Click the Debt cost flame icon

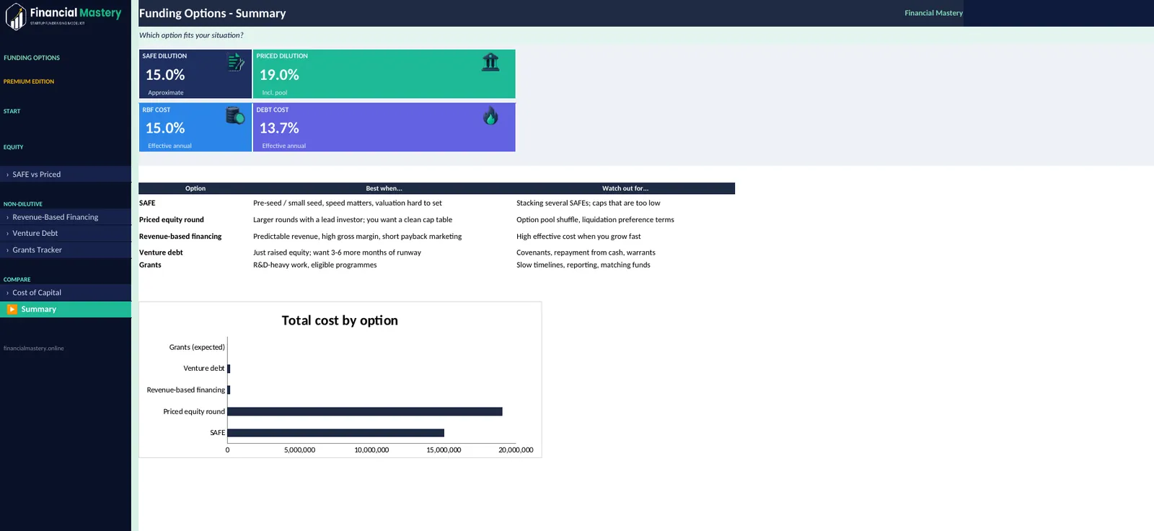click(490, 115)
